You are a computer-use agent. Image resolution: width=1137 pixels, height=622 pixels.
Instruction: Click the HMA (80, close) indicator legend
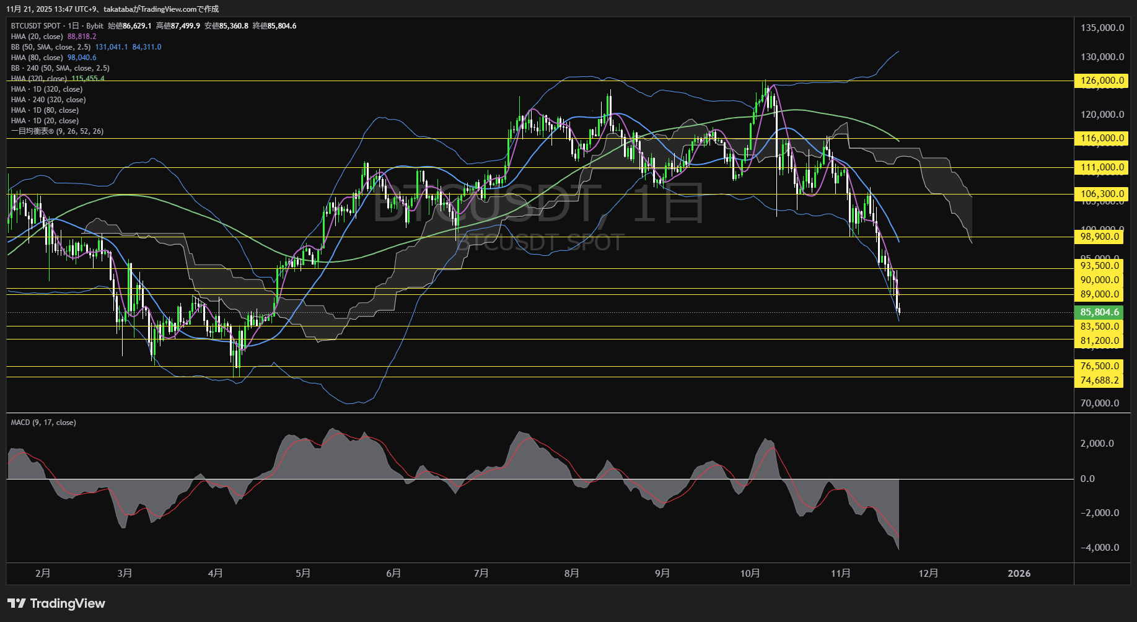(x=37, y=58)
